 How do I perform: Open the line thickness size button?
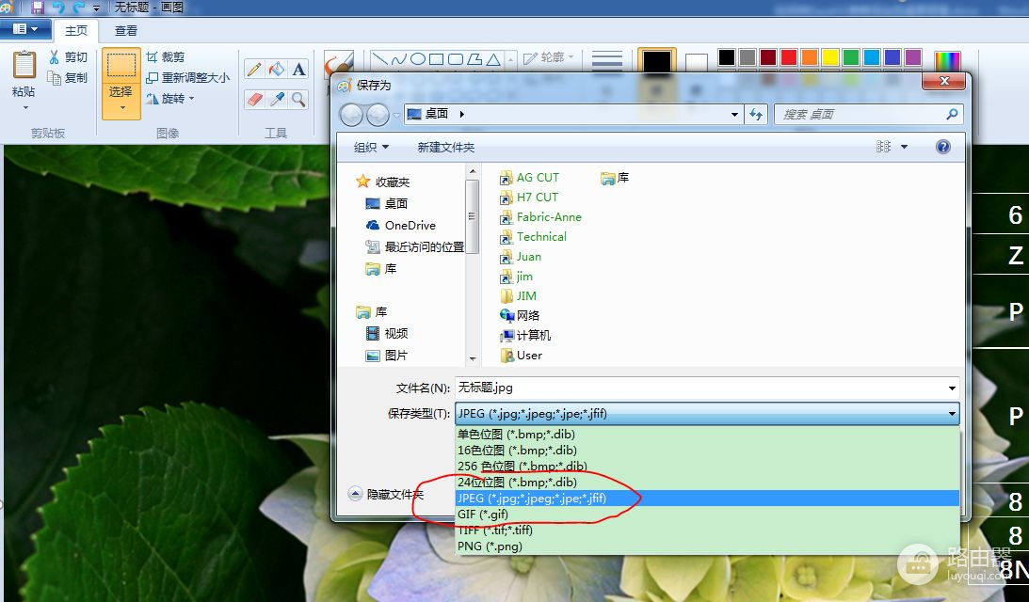tap(607, 61)
